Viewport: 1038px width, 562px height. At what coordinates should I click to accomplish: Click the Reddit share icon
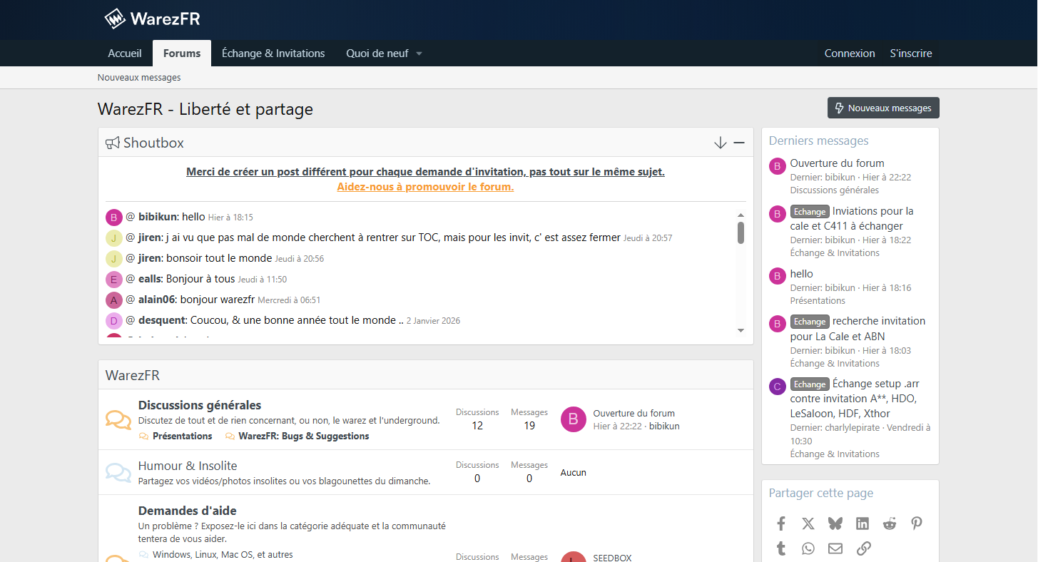point(890,523)
